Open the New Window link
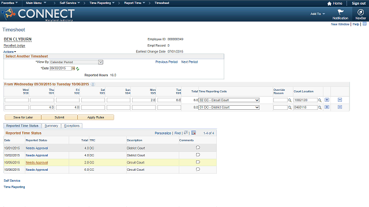369x207 pixels. tap(340, 24)
